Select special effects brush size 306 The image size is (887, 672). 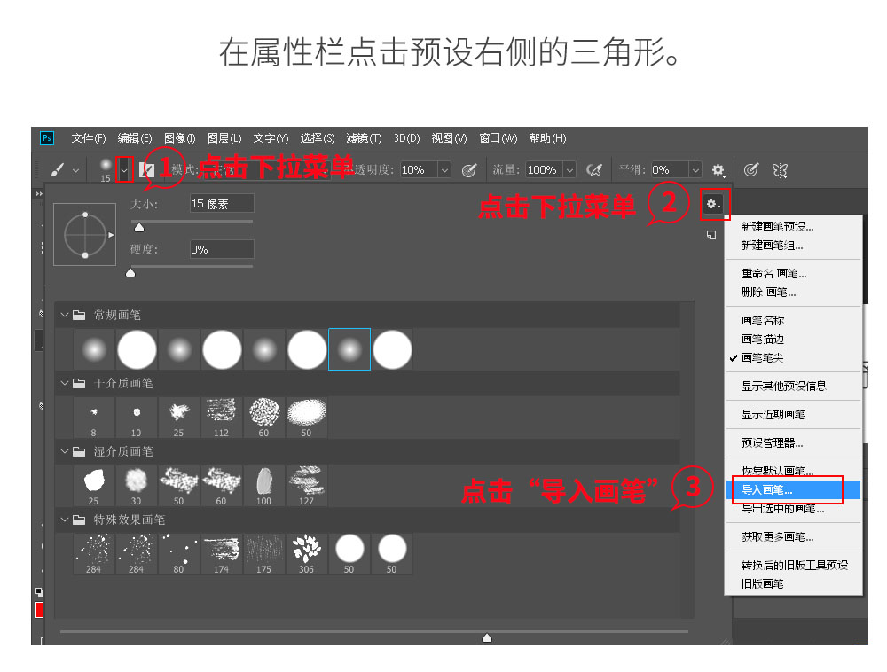point(306,554)
